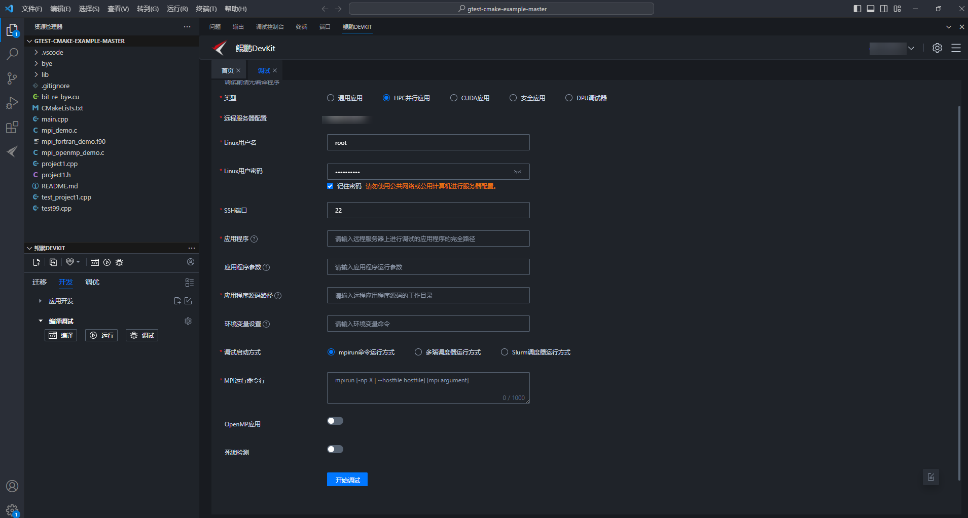The image size is (968, 518).
Task: Open the Accounts icon in activity bar
Action: (12, 486)
